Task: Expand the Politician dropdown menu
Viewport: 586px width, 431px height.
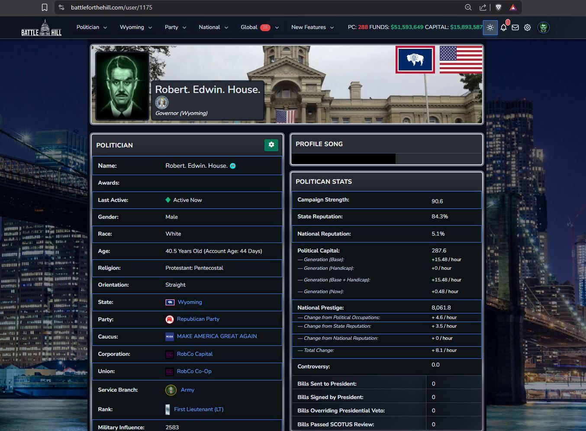Action: coord(91,27)
